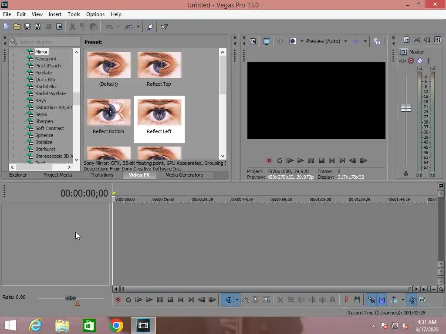Click Preview on External Monitor icon
The width and height of the screenshot is (446, 334).
pos(267,41)
